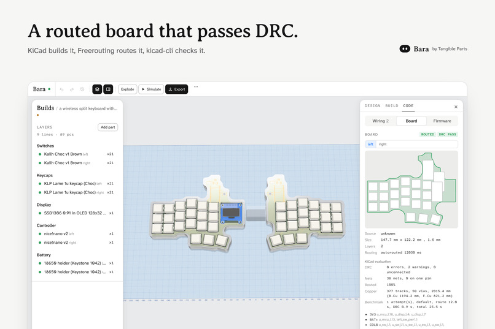Click the Size value 147.7 mm x 122.2 mm
This screenshot has height=329, width=495.
[410, 240]
